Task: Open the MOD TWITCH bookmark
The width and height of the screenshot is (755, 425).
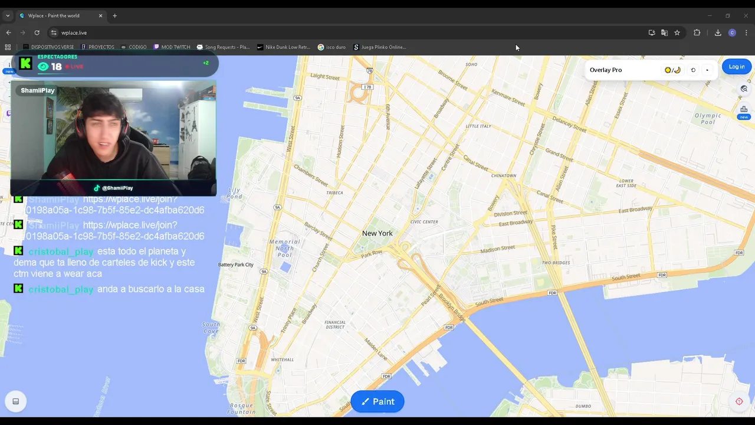Action: coord(172,47)
